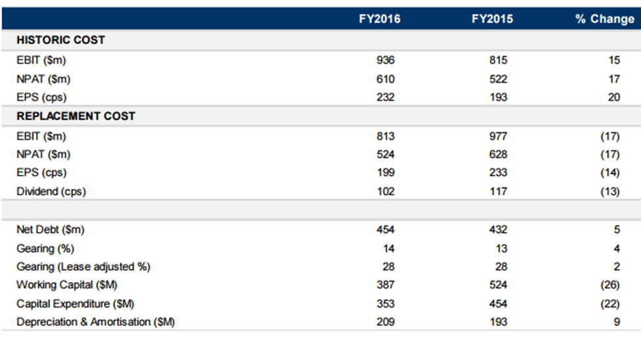Click replacement cost NPAT FY2016 value 524
The height and width of the screenshot is (337, 641).
coord(385,155)
